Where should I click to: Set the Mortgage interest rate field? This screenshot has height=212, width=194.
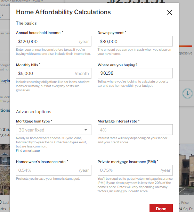[x=135, y=130]
